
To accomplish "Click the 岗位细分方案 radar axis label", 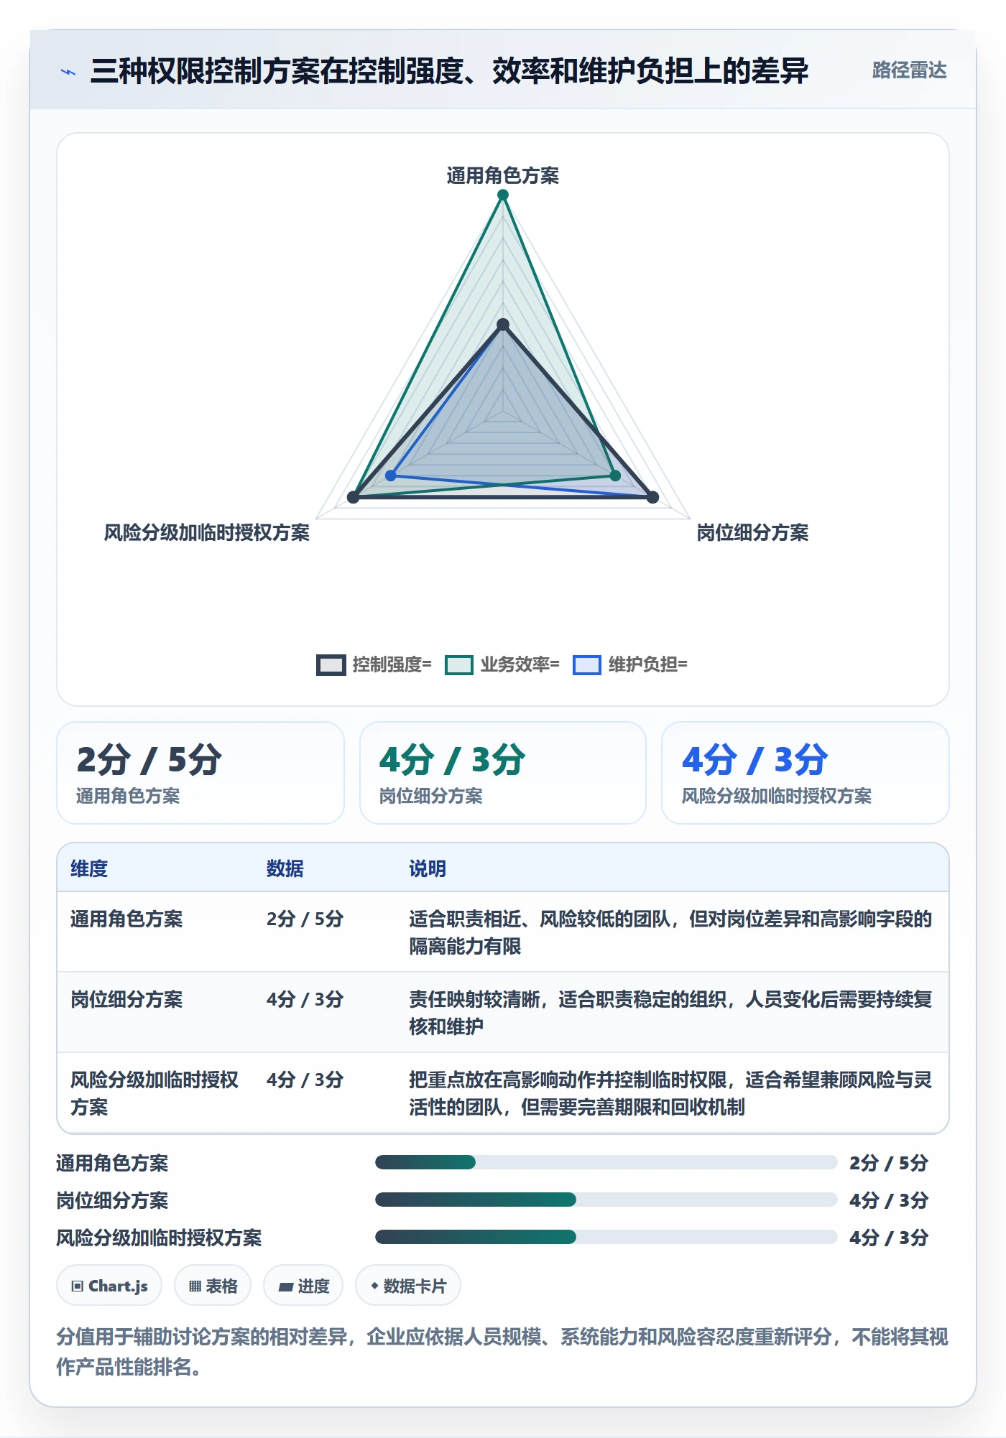I will tap(752, 532).
